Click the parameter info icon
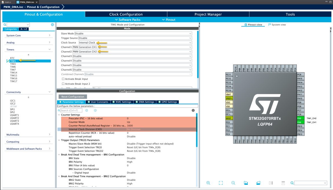333x190 pixels. [193, 110]
